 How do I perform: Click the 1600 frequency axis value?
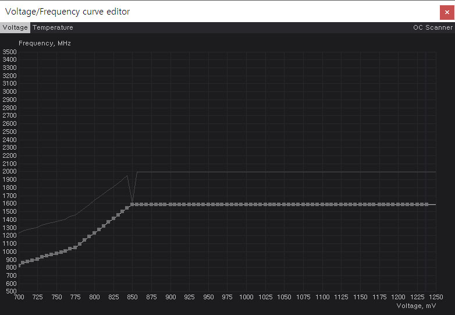[x=9, y=203]
